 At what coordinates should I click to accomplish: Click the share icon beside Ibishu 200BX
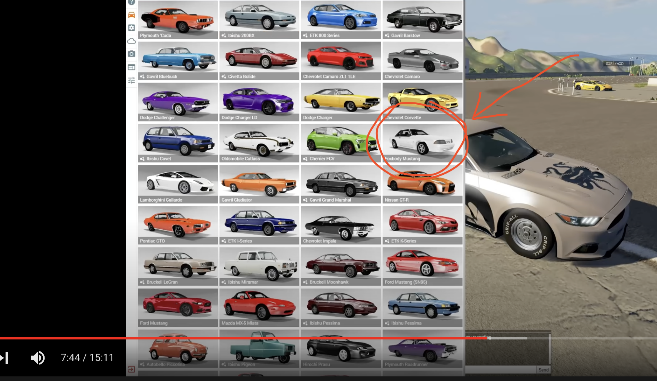(x=223, y=35)
